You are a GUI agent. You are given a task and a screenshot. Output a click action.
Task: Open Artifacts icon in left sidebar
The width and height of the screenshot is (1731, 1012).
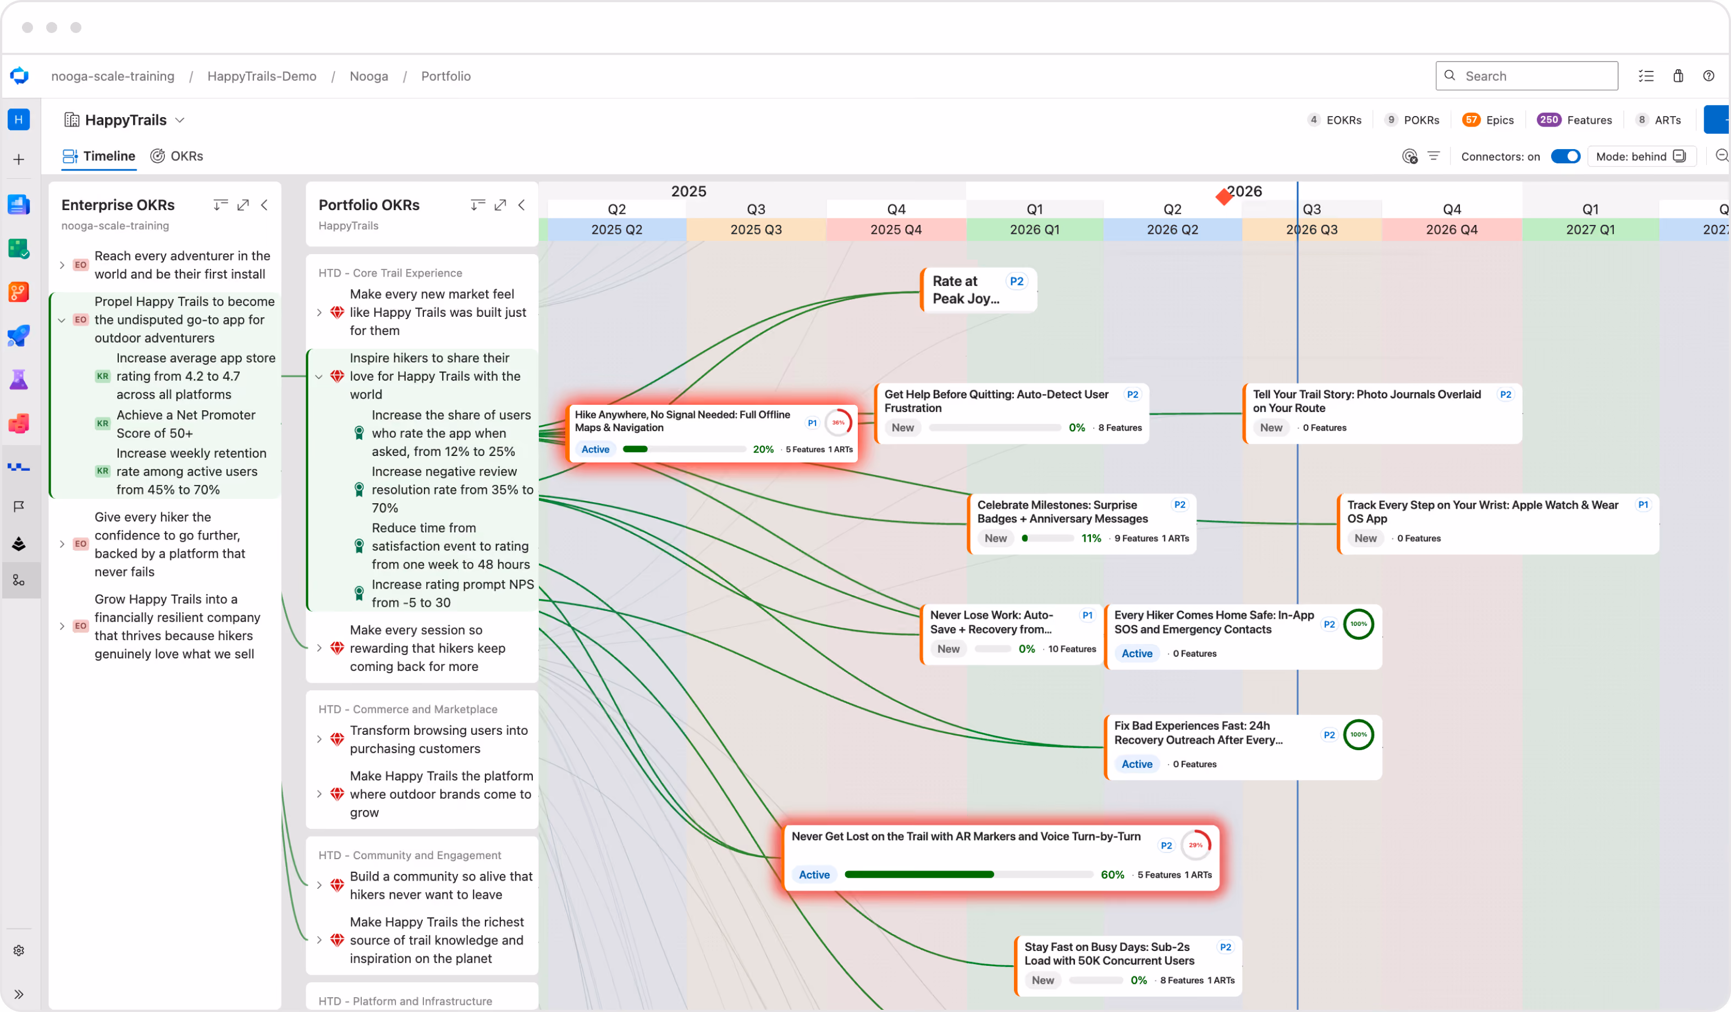coord(19,423)
